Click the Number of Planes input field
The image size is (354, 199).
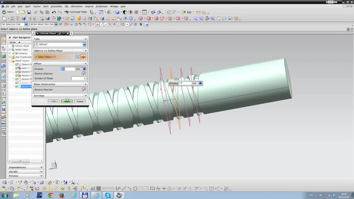pyautogui.click(x=78, y=78)
